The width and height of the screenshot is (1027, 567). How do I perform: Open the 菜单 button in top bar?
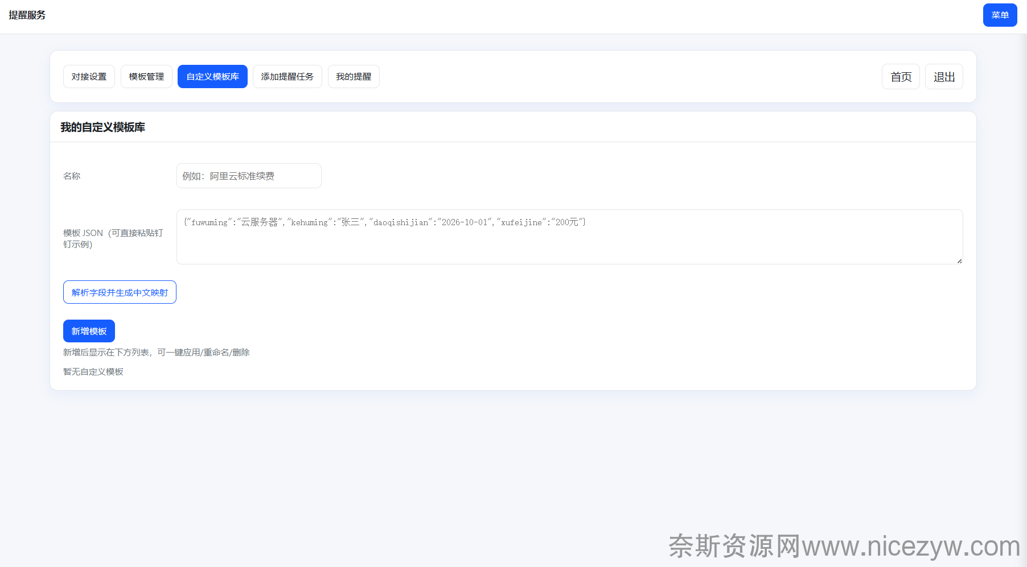click(x=1000, y=15)
